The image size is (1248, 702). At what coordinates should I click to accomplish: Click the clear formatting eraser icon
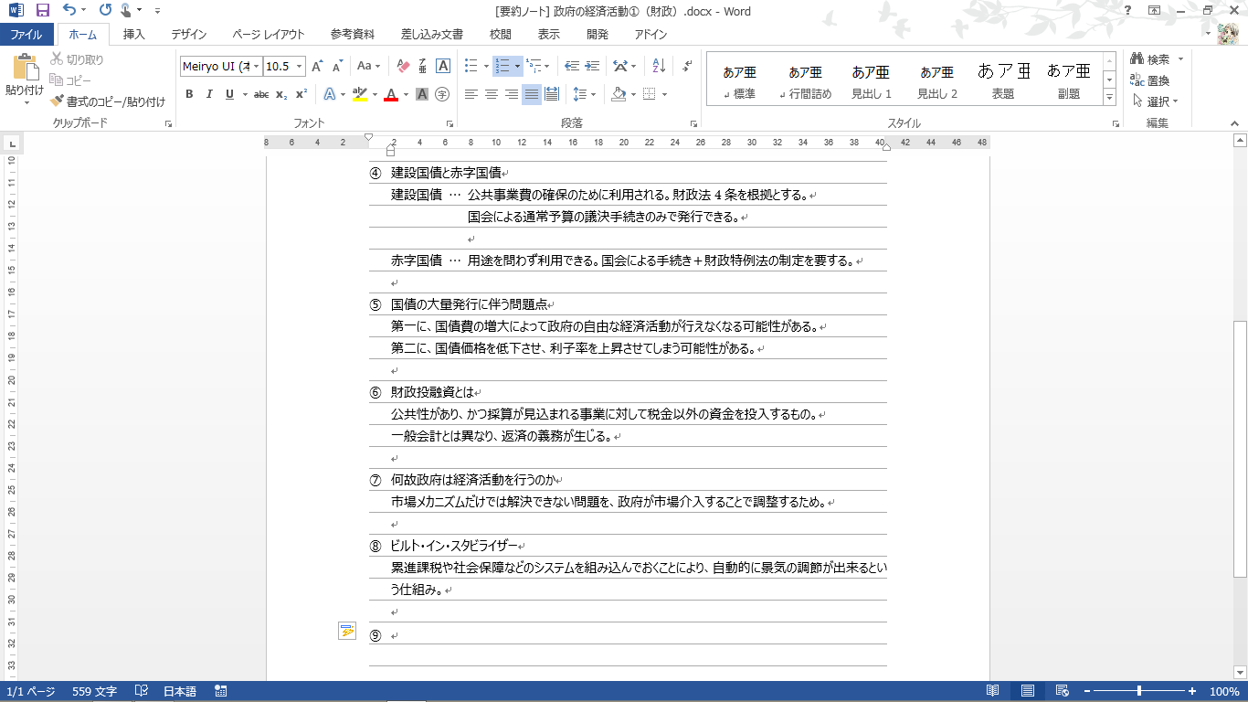pyautogui.click(x=403, y=66)
